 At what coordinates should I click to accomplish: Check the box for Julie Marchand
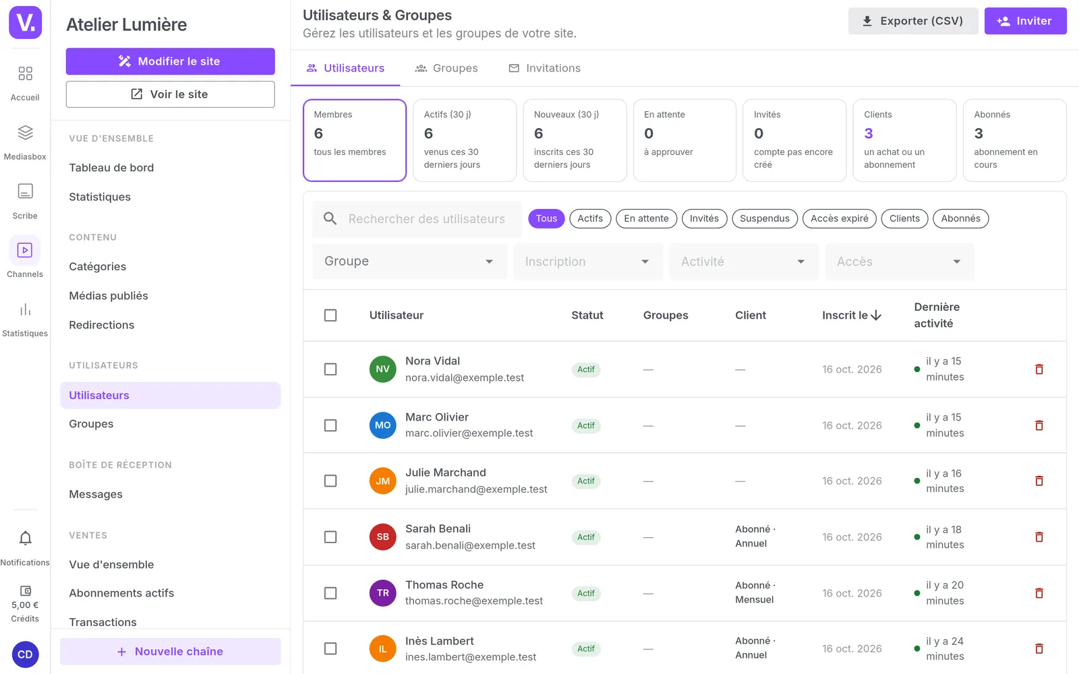pyautogui.click(x=330, y=481)
